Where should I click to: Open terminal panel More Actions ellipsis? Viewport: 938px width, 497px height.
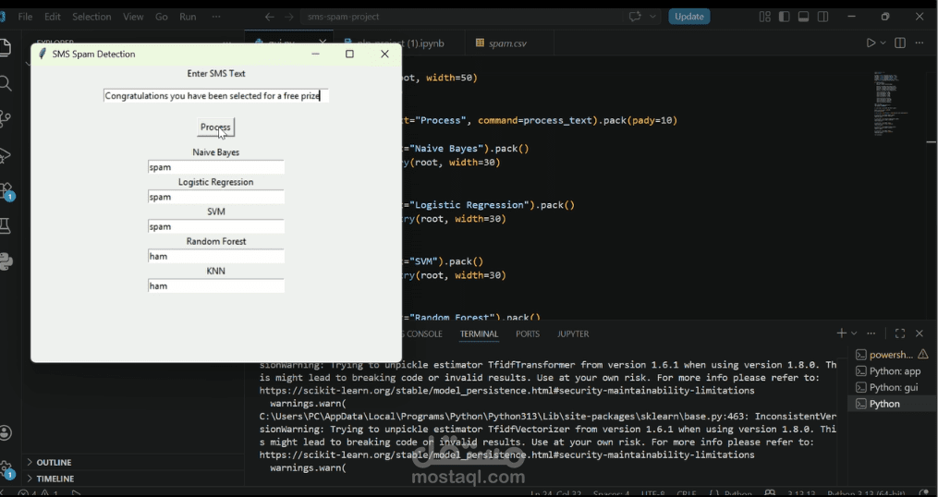click(x=871, y=333)
